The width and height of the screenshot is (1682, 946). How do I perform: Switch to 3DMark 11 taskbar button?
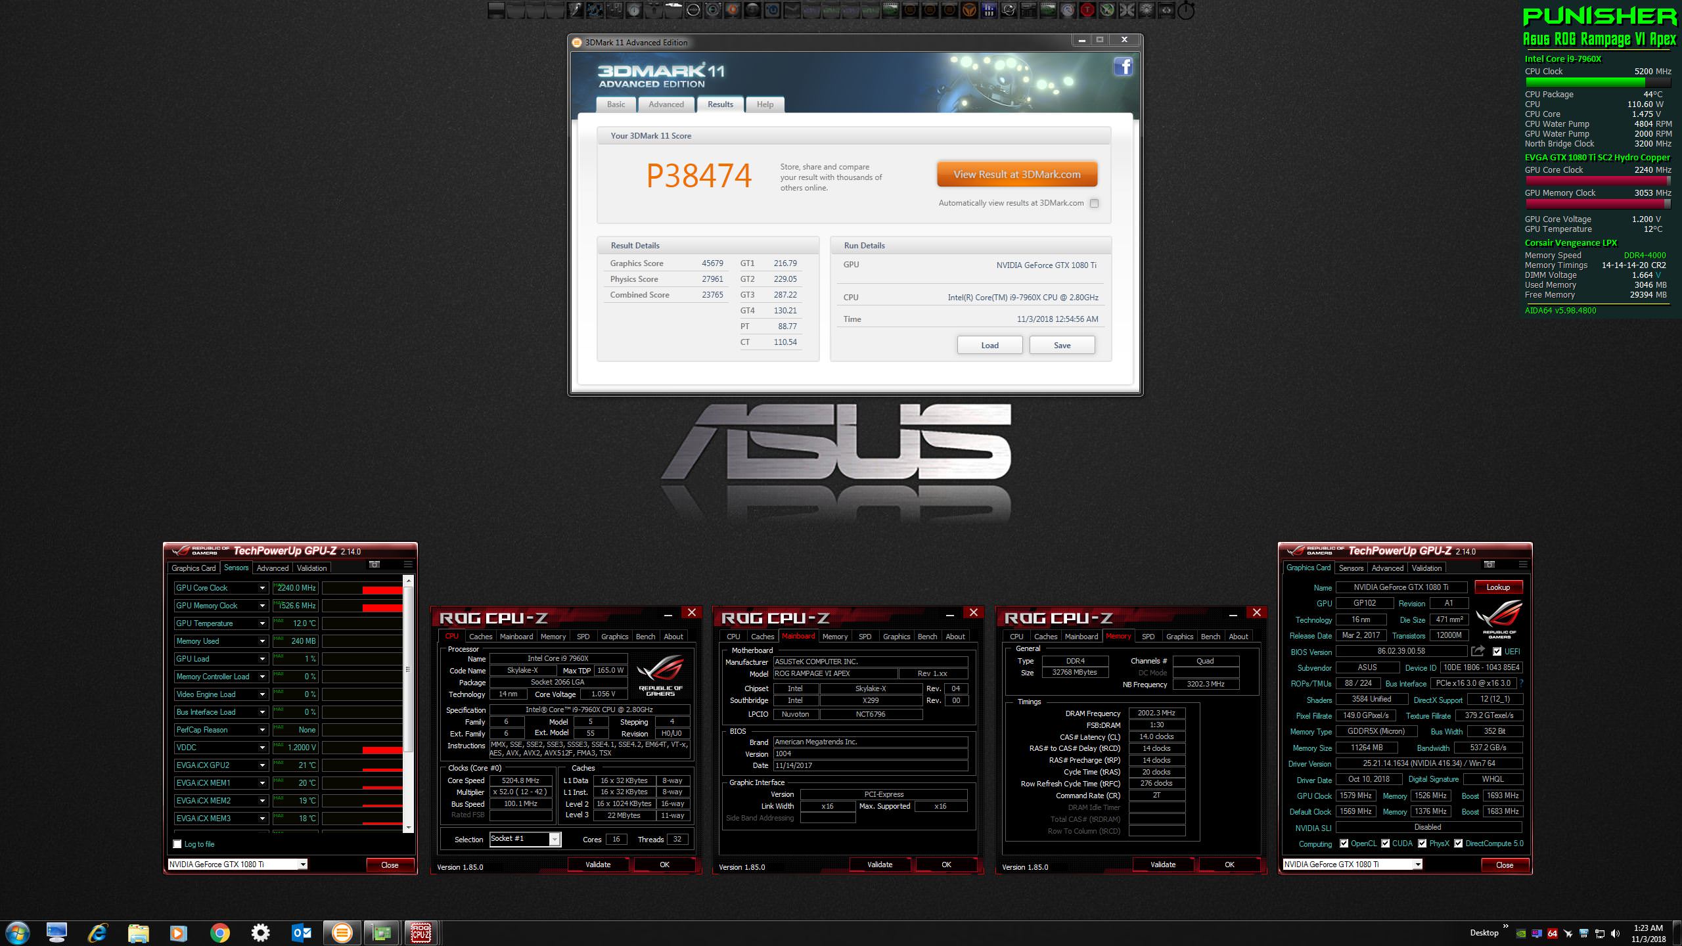pyautogui.click(x=342, y=933)
